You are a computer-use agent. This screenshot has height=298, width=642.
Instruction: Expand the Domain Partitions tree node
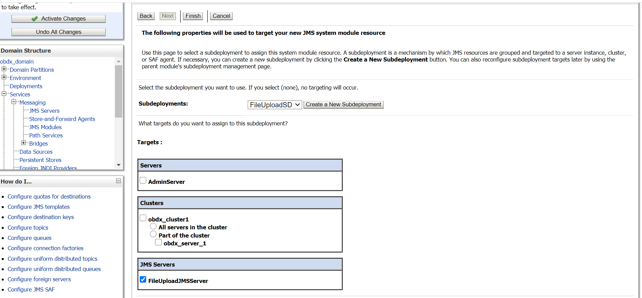[x=4, y=69]
